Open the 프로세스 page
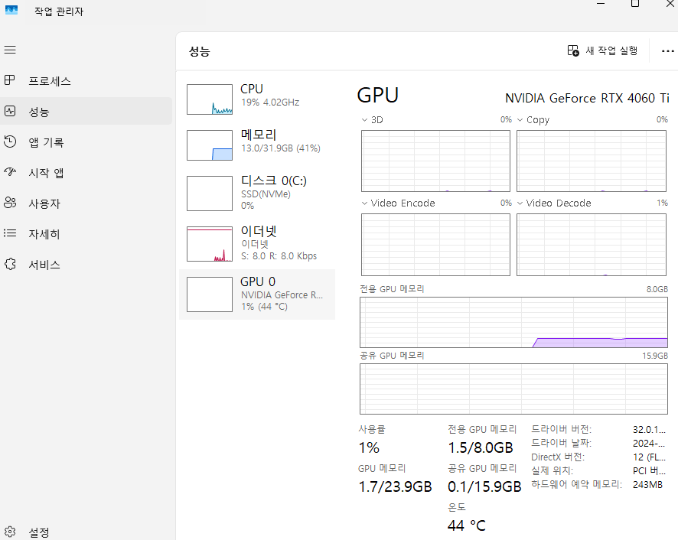 point(86,80)
